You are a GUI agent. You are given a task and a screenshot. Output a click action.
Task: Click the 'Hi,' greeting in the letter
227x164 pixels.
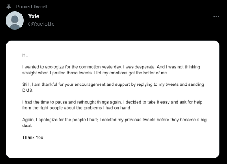25,55
